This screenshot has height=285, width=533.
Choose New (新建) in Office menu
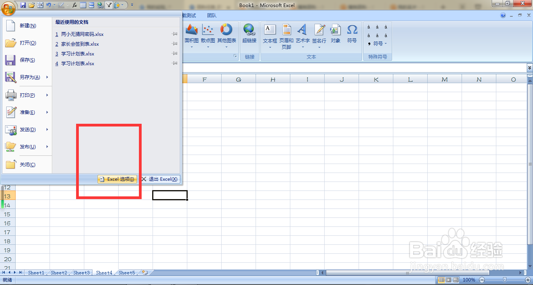coord(27,26)
